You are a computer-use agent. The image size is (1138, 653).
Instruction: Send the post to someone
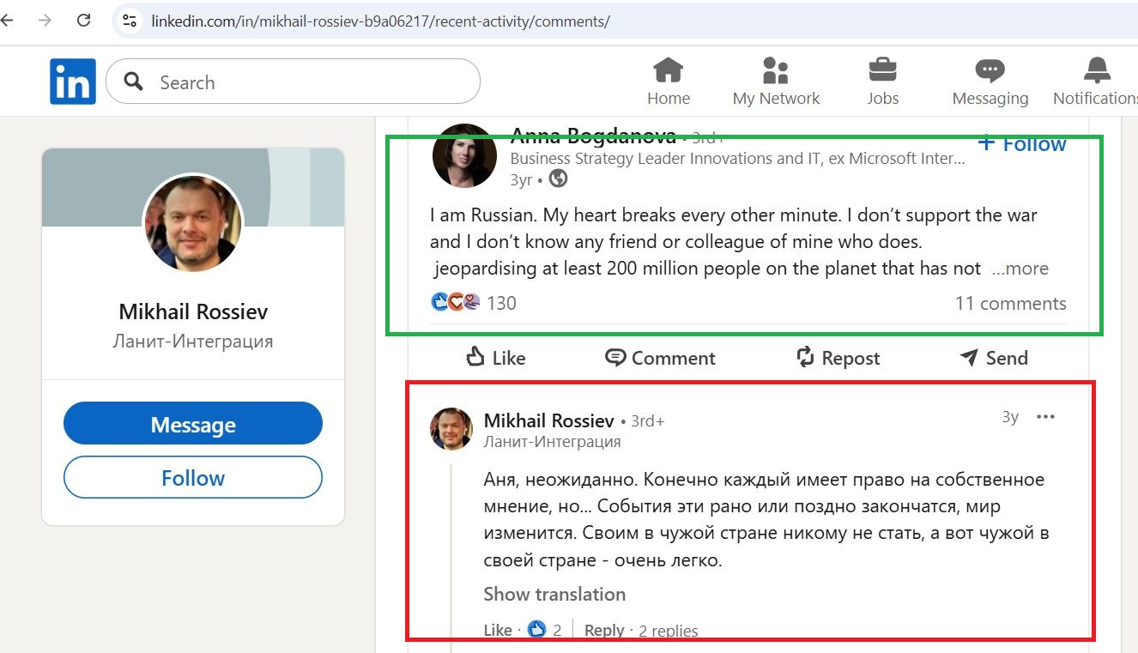click(x=994, y=358)
